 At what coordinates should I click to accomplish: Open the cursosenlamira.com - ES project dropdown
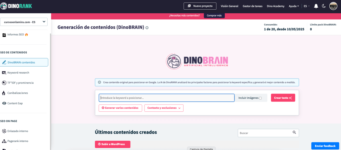[x=24, y=22]
